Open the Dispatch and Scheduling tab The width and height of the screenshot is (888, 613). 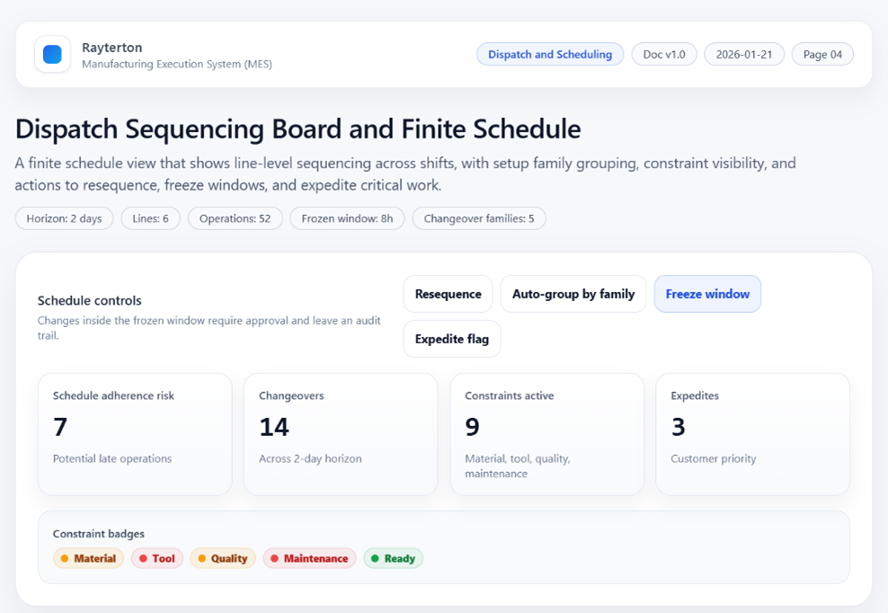click(549, 54)
